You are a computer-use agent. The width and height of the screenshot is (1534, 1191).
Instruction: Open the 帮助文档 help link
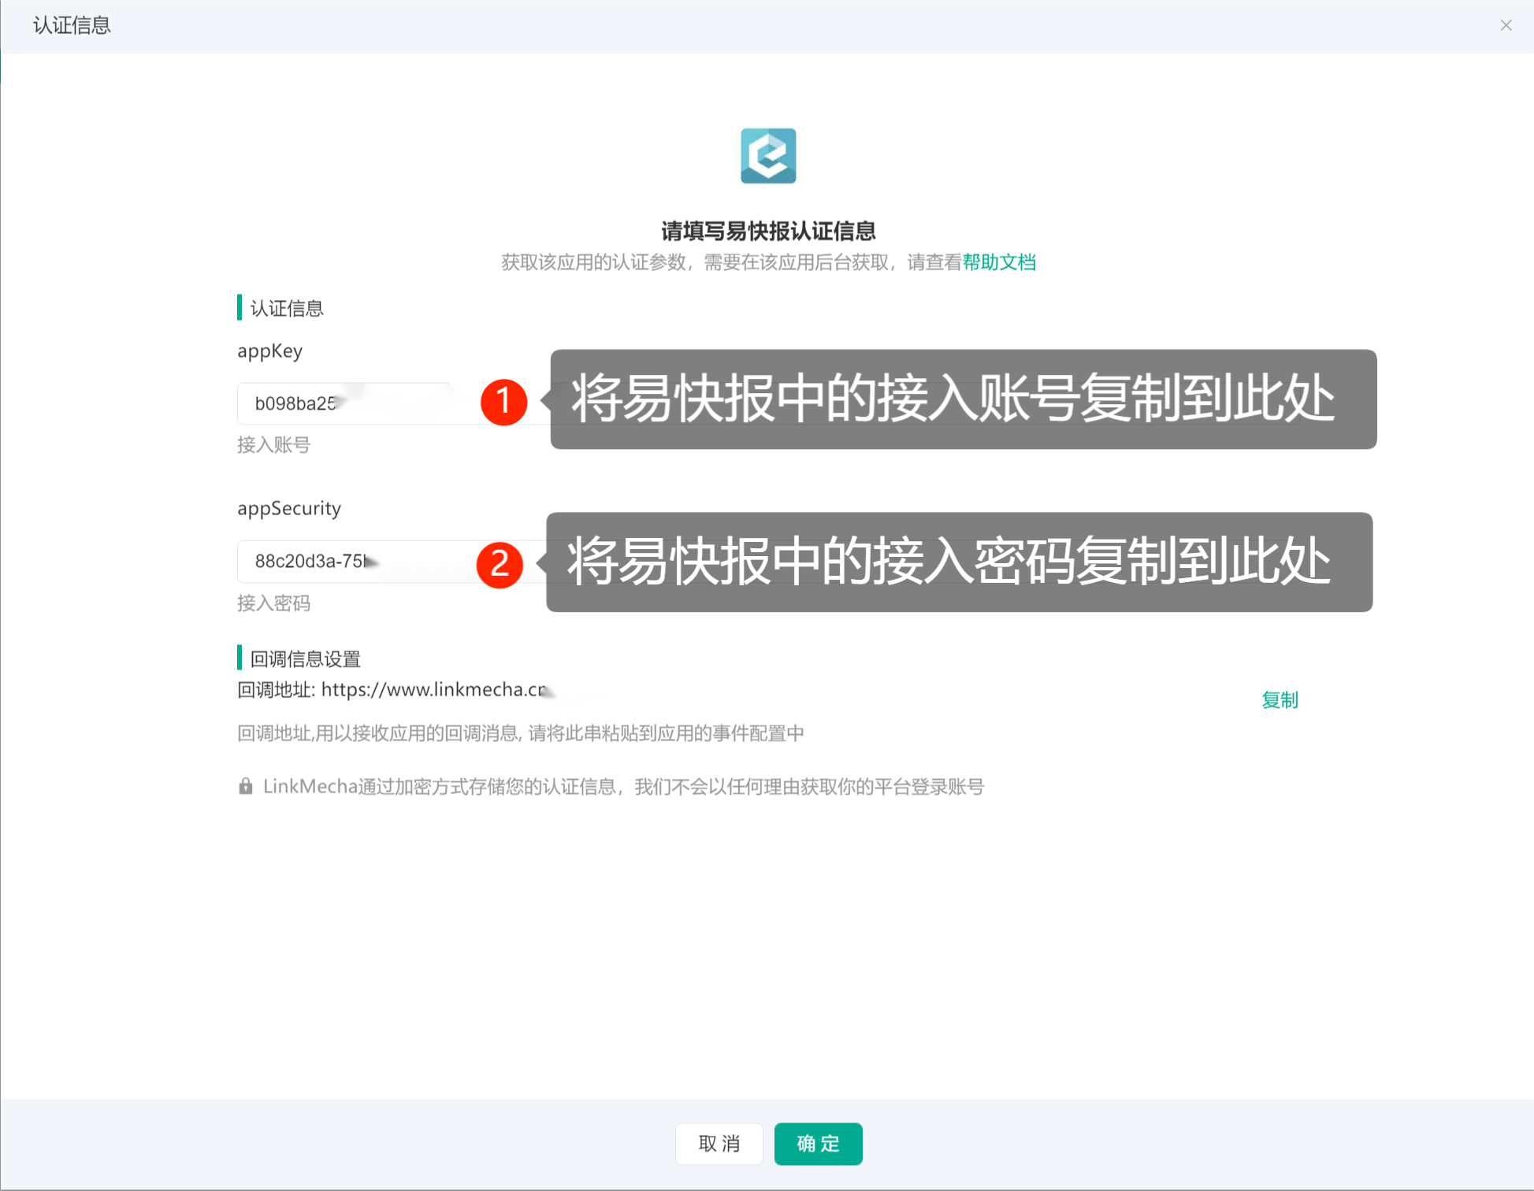tap(999, 262)
